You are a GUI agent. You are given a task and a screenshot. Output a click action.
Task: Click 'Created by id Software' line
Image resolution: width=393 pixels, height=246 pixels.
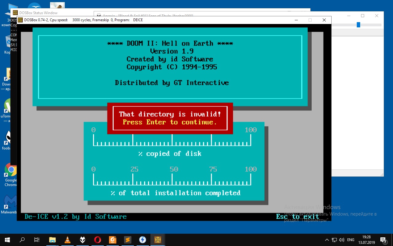pos(170,59)
